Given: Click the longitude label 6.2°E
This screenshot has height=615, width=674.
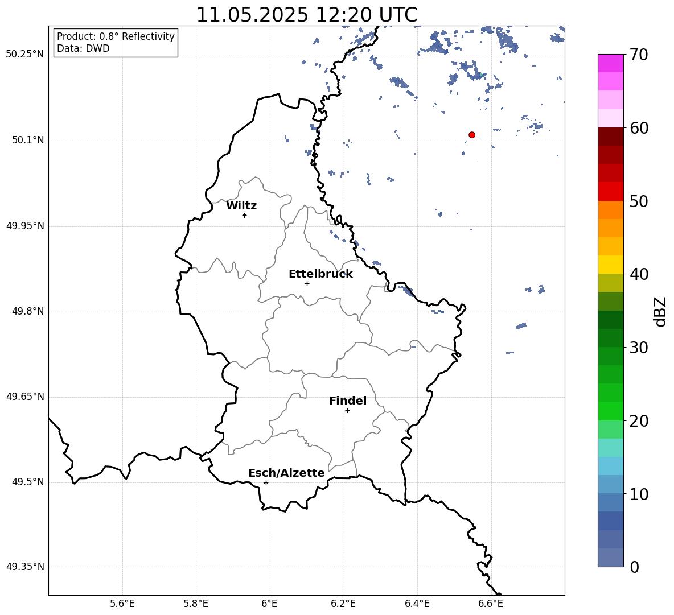Looking at the screenshot, I should pyautogui.click(x=343, y=604).
